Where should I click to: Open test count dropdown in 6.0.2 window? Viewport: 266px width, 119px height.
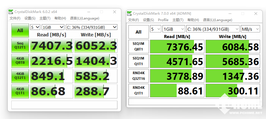pos(35,27)
